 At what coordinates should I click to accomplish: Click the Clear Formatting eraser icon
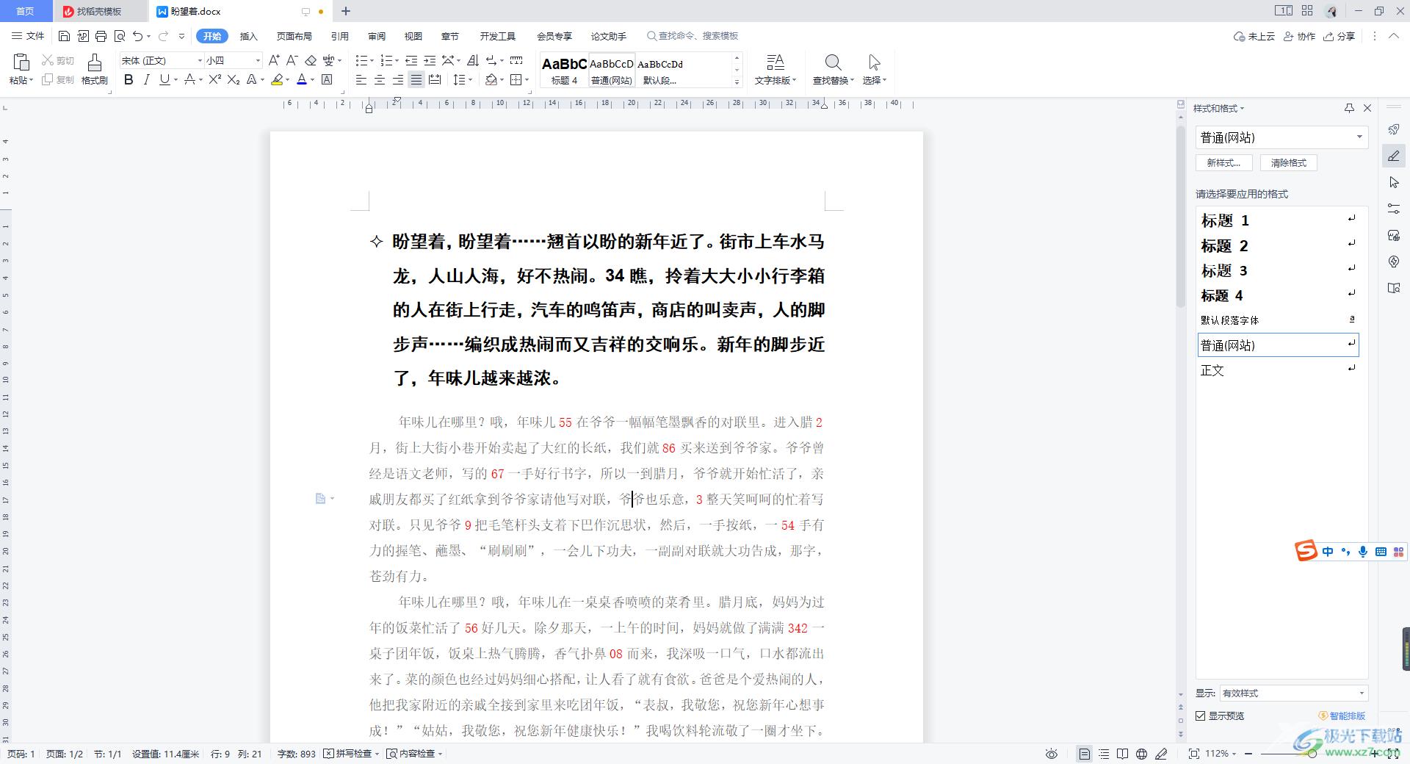click(311, 60)
